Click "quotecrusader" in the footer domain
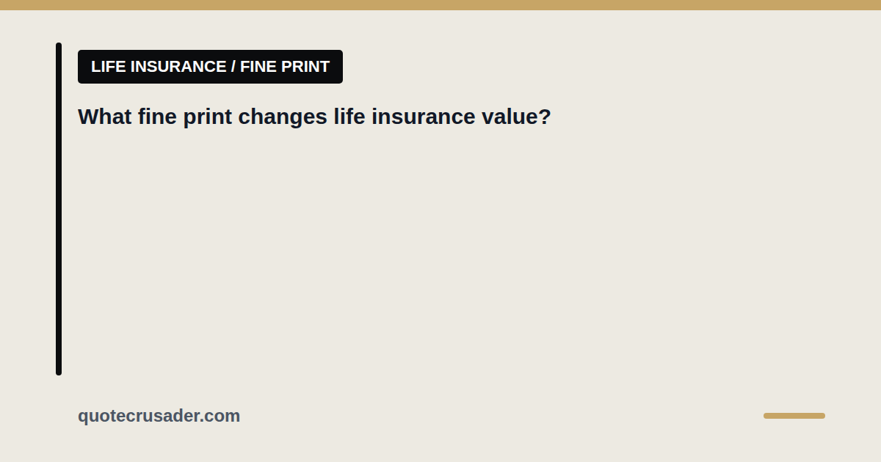881x462 pixels. click(139, 416)
